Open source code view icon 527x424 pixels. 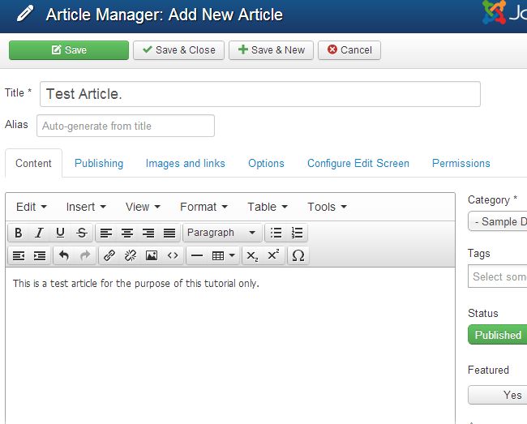pos(173,255)
